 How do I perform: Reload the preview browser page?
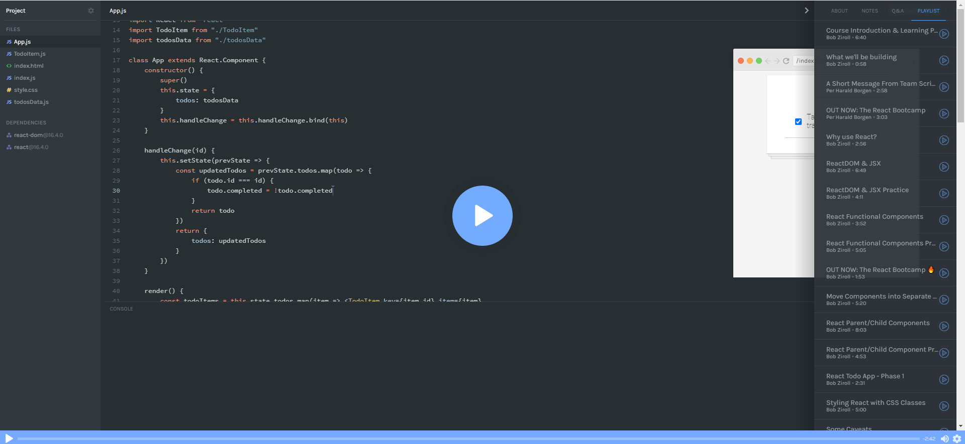click(786, 61)
